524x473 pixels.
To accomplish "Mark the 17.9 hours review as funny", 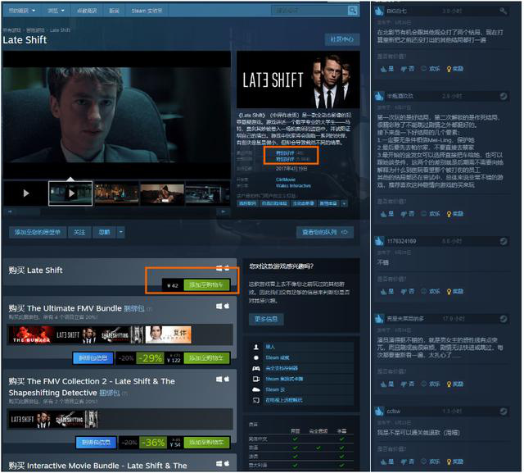I will coord(431,384).
